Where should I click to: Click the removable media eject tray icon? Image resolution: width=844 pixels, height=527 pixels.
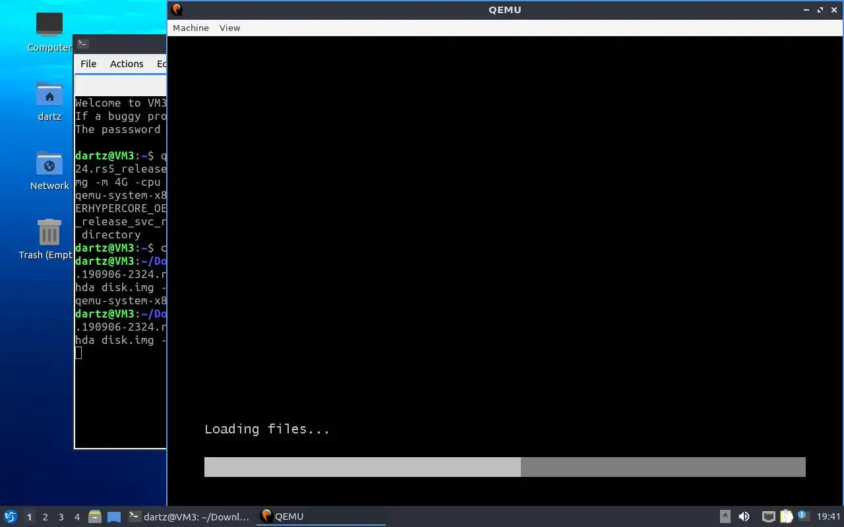[x=725, y=516]
